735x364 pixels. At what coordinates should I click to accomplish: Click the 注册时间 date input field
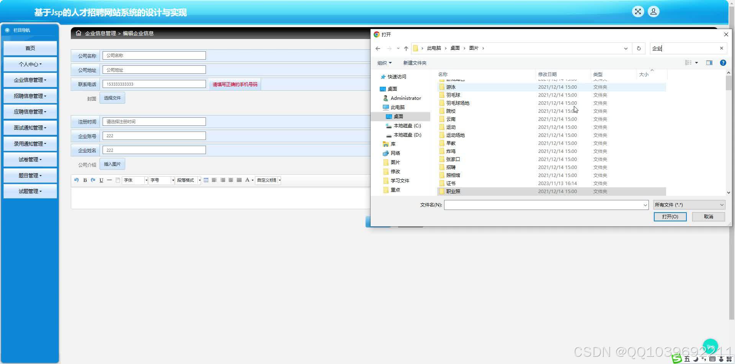(154, 122)
